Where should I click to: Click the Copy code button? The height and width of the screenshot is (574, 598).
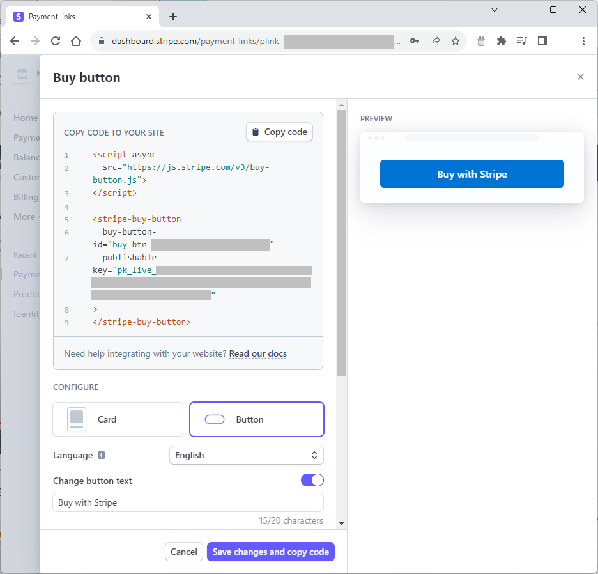coord(279,132)
